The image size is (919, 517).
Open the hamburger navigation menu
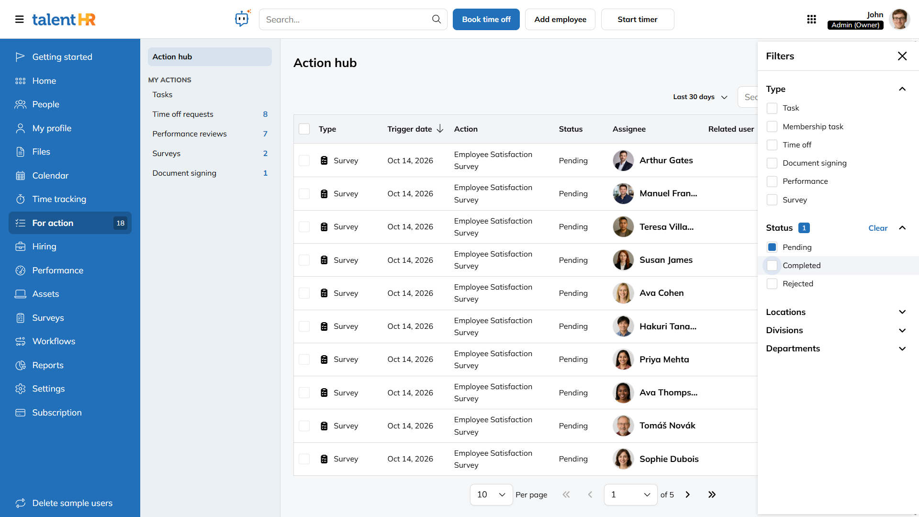pyautogui.click(x=19, y=19)
